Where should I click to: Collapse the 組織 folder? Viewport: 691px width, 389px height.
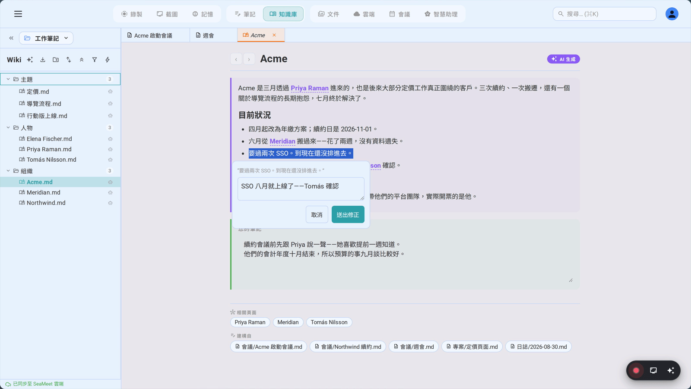tap(8, 171)
